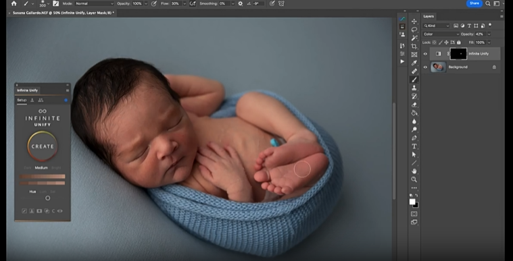Hide the Infinite Unify layer
The height and width of the screenshot is (261, 513).
click(425, 54)
